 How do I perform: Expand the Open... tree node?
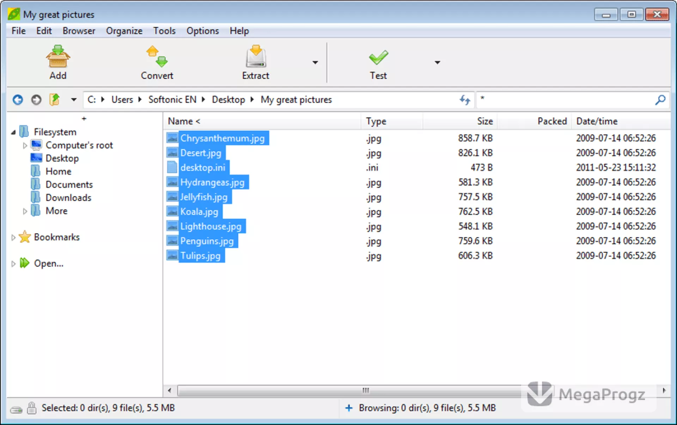(13, 264)
